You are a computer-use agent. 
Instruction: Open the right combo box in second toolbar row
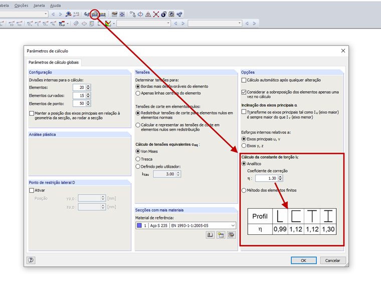(x=215, y=24)
